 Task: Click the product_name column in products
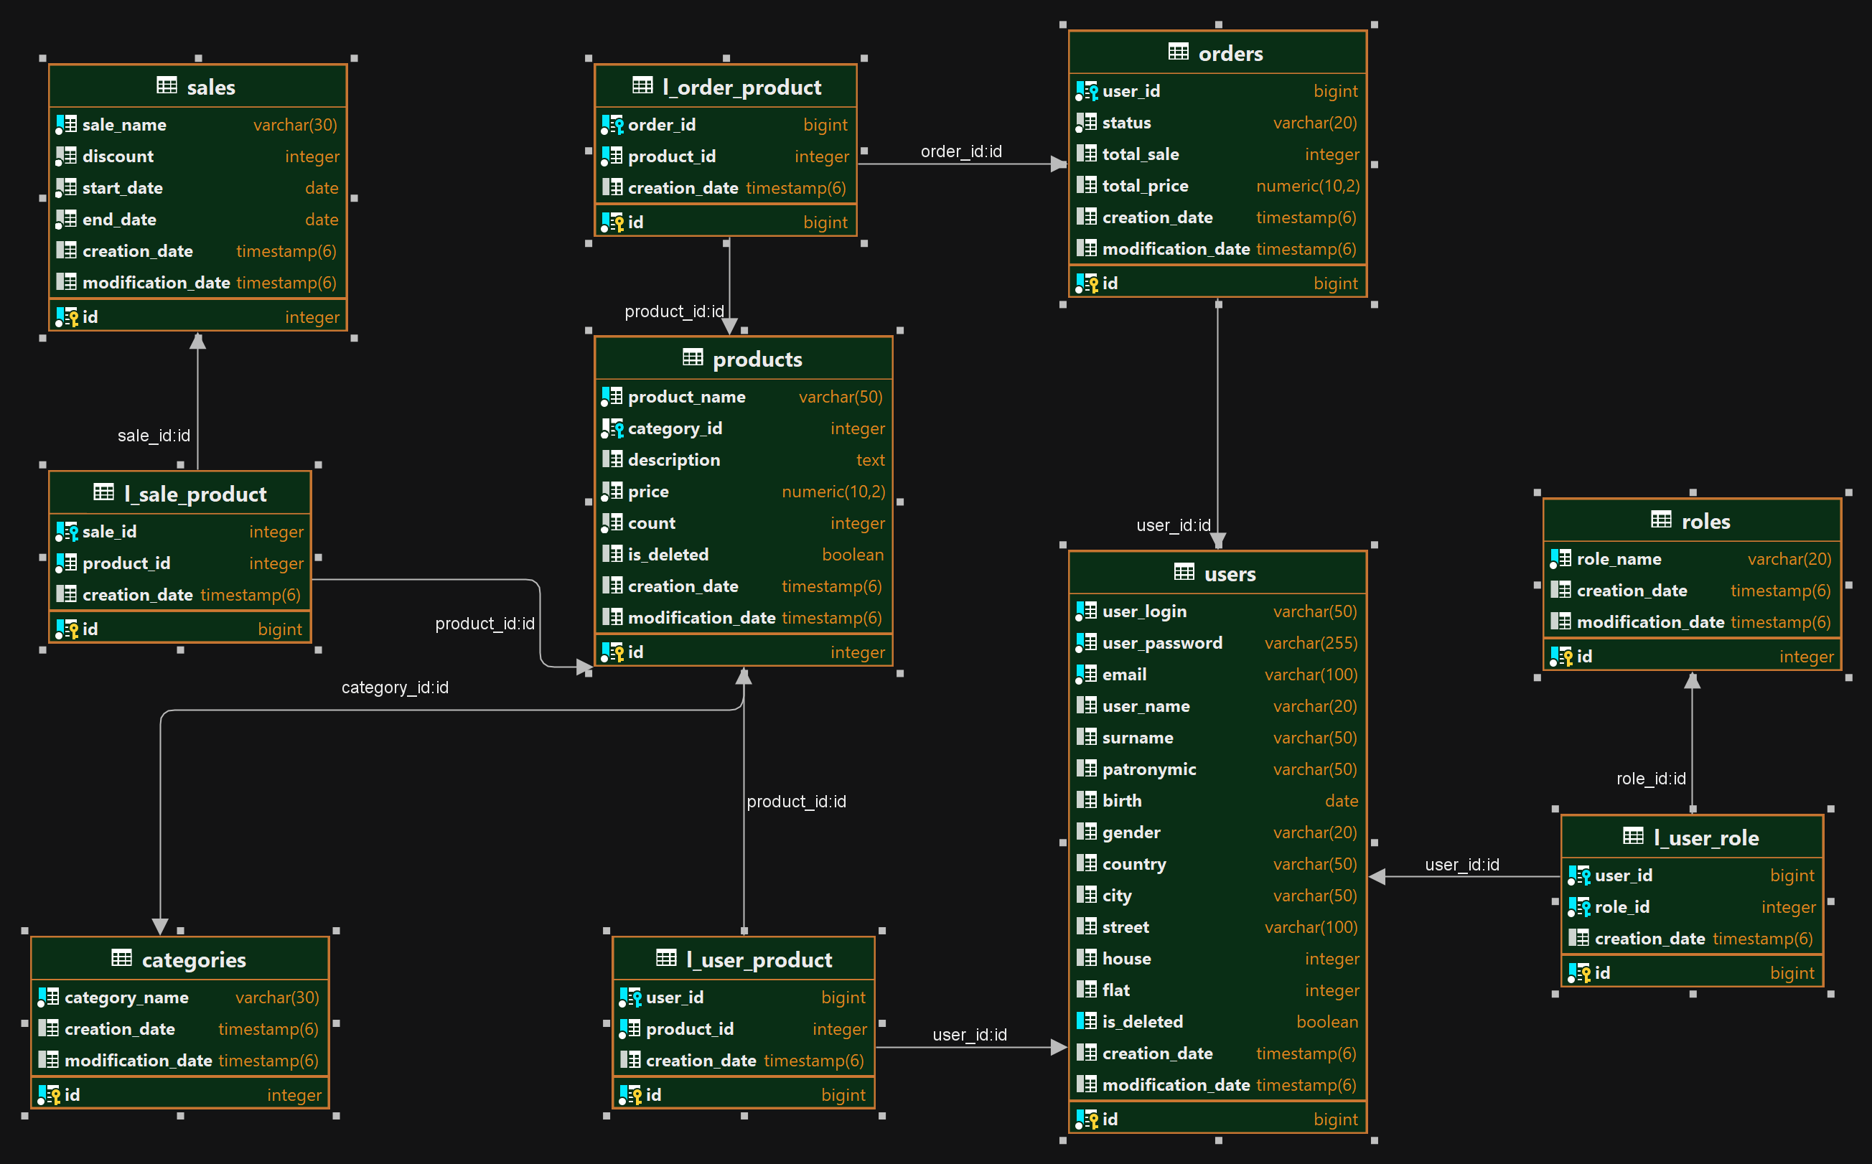tap(743, 396)
